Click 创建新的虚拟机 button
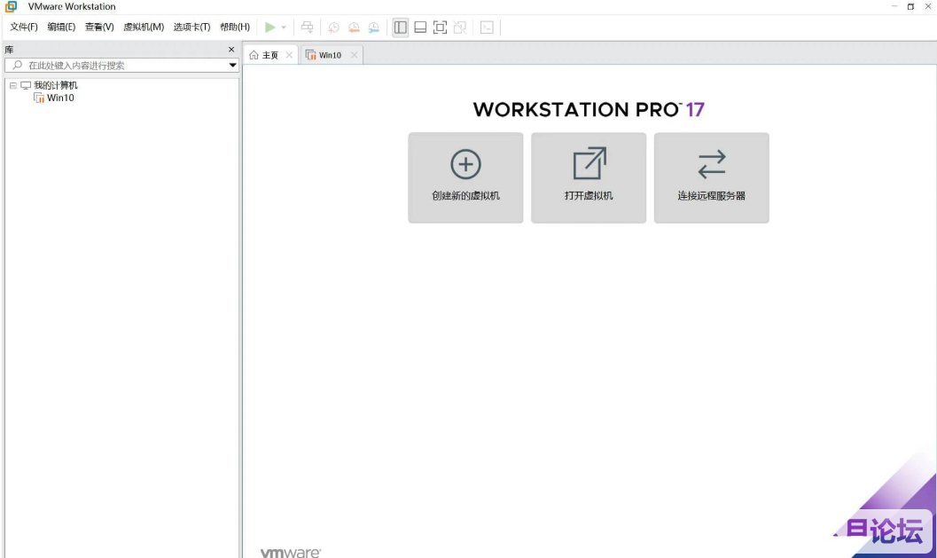 click(x=465, y=177)
